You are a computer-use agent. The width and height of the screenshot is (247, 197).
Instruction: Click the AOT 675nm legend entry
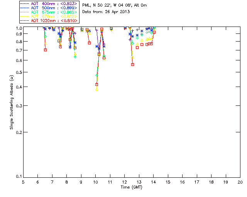tap(49, 12)
